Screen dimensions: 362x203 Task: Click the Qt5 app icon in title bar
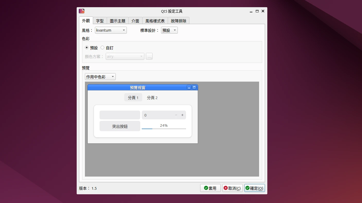[x=82, y=11]
